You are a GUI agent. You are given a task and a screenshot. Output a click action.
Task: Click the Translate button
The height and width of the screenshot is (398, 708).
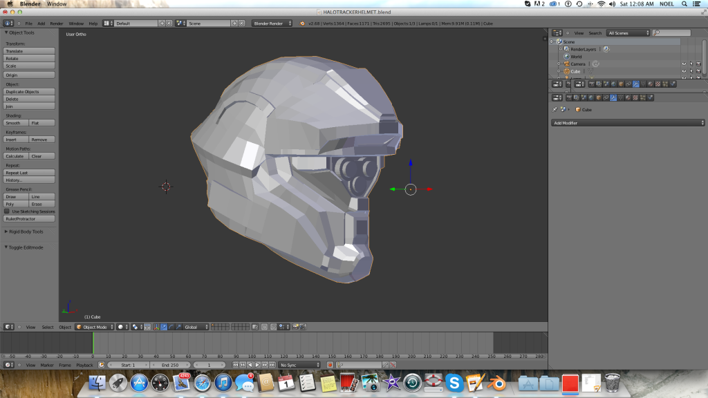coord(29,51)
